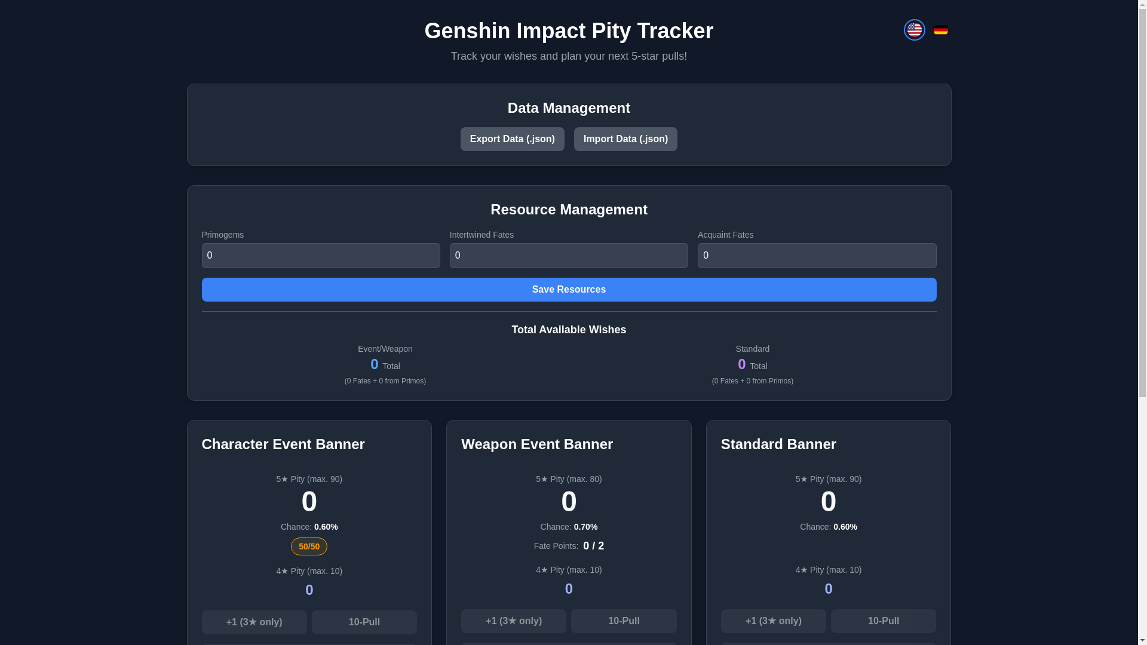Focus the Acquaint Fates input field

point(817,256)
